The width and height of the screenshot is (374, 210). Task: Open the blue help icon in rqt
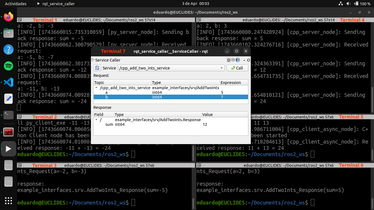[x=238, y=60]
